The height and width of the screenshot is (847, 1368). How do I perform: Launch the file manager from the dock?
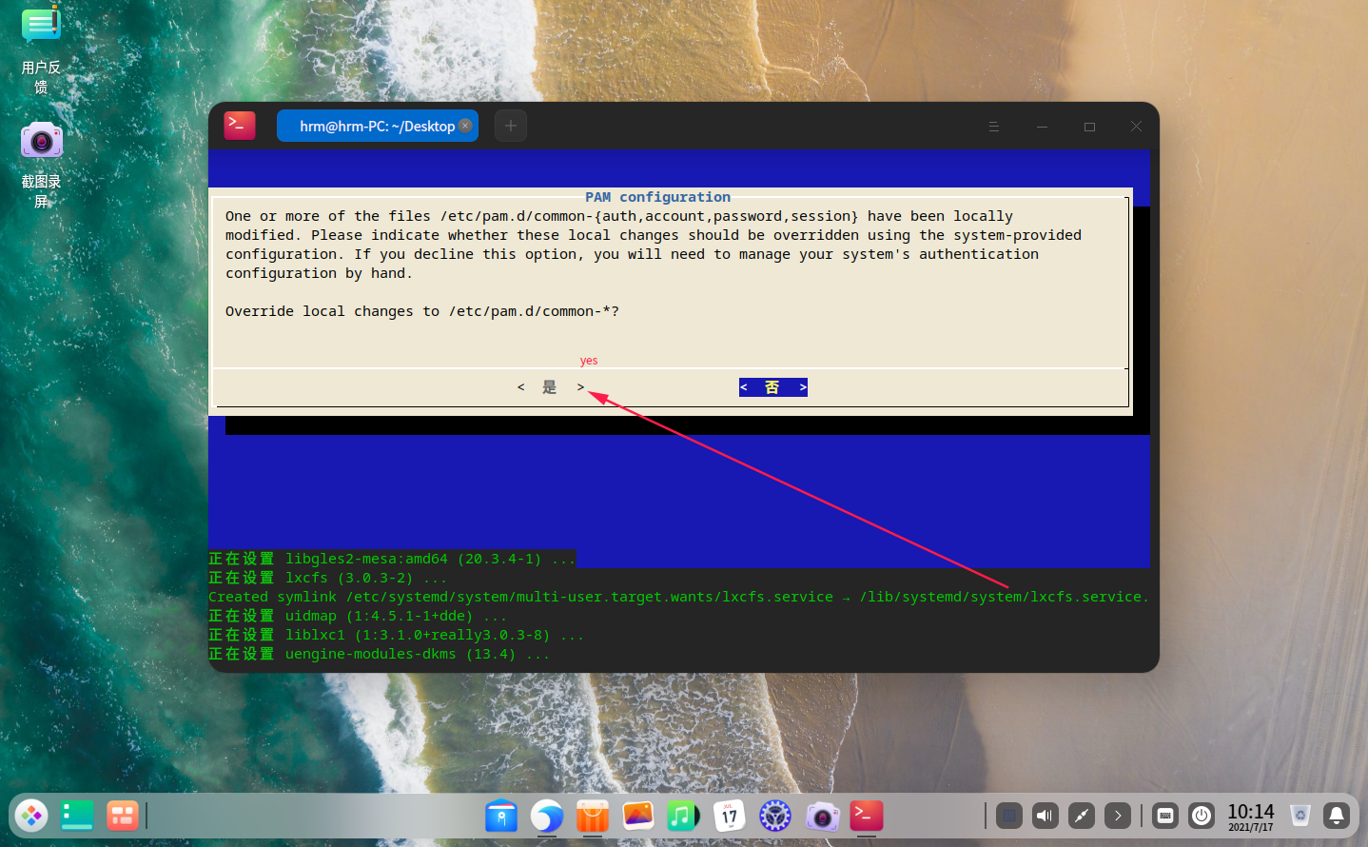click(501, 816)
